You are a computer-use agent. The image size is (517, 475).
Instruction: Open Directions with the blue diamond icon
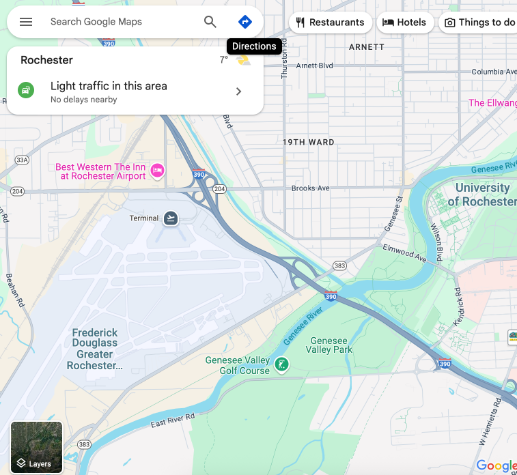point(245,22)
